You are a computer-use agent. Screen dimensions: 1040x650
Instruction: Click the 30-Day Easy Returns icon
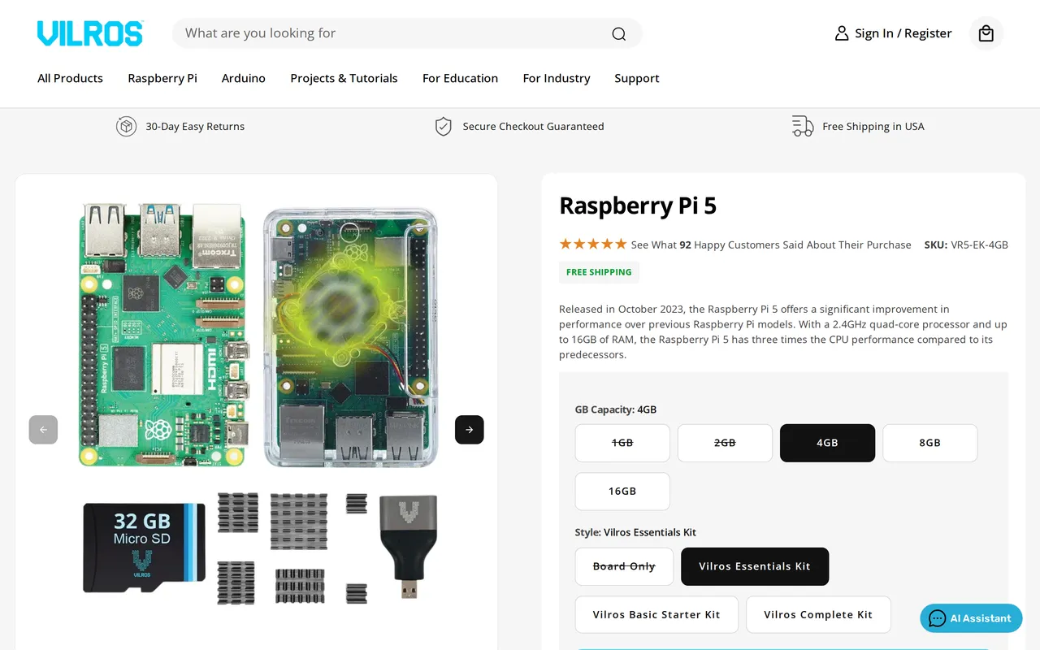tap(126, 126)
